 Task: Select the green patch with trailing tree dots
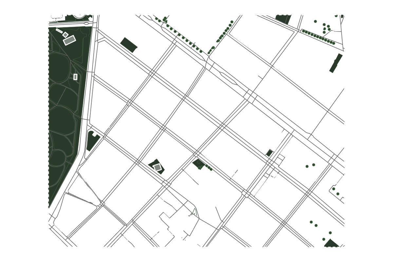[x=199, y=164]
